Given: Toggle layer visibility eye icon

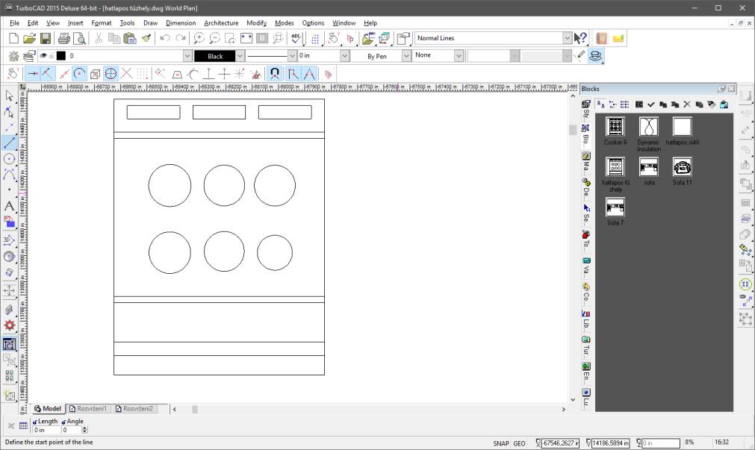Looking at the screenshot, I should tap(43, 56).
